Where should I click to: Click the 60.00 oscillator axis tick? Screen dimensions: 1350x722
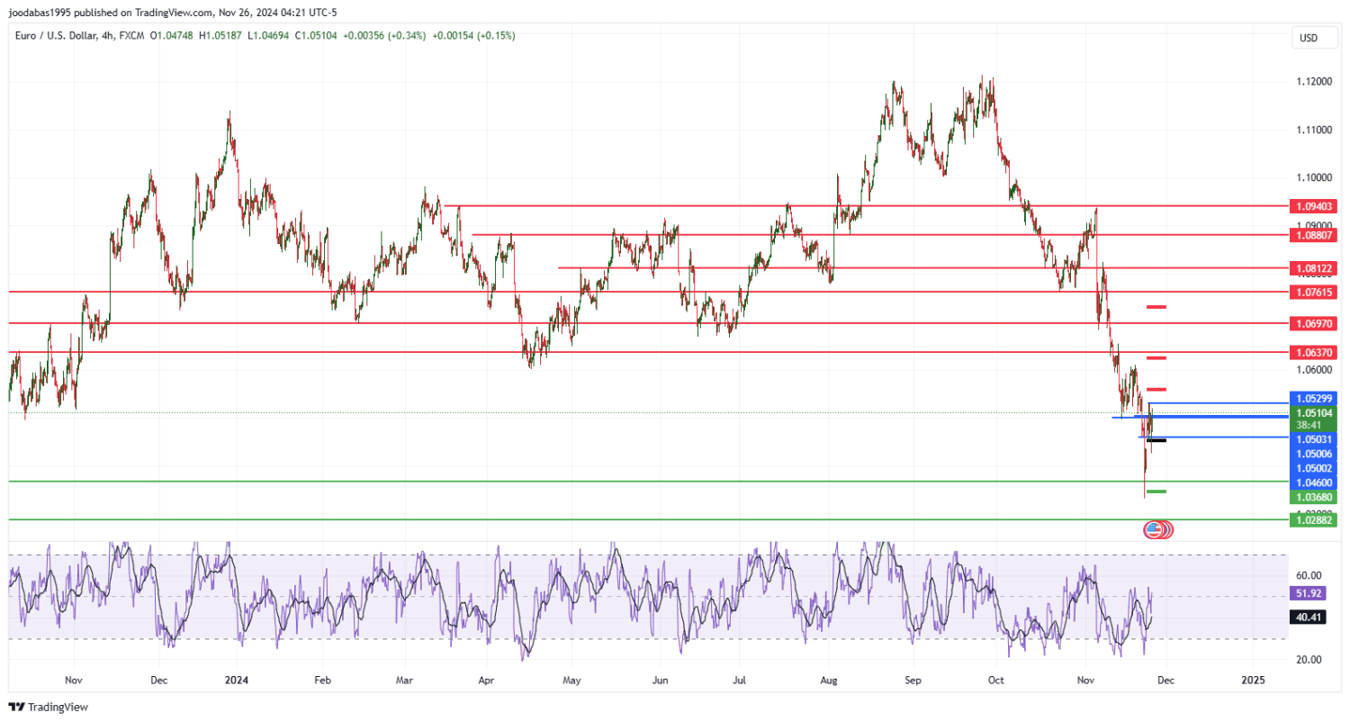pyautogui.click(x=1309, y=575)
